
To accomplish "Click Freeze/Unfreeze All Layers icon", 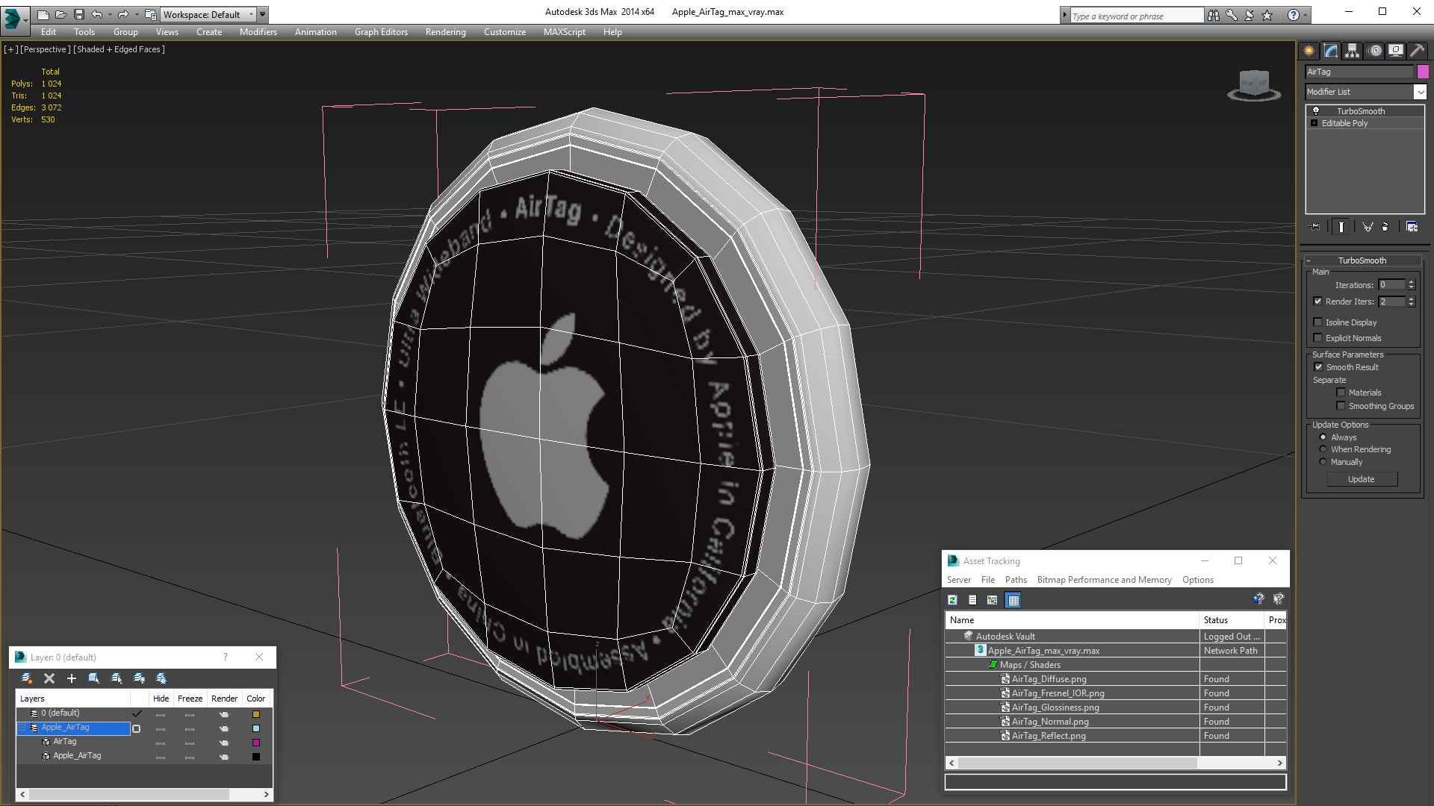I will (x=161, y=678).
